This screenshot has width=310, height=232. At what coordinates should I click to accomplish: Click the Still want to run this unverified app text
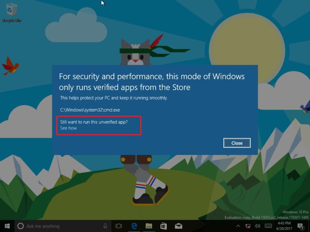tap(94, 122)
